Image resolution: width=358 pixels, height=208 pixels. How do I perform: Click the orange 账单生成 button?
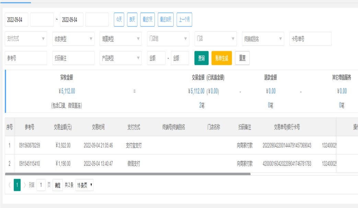[x=222, y=58]
